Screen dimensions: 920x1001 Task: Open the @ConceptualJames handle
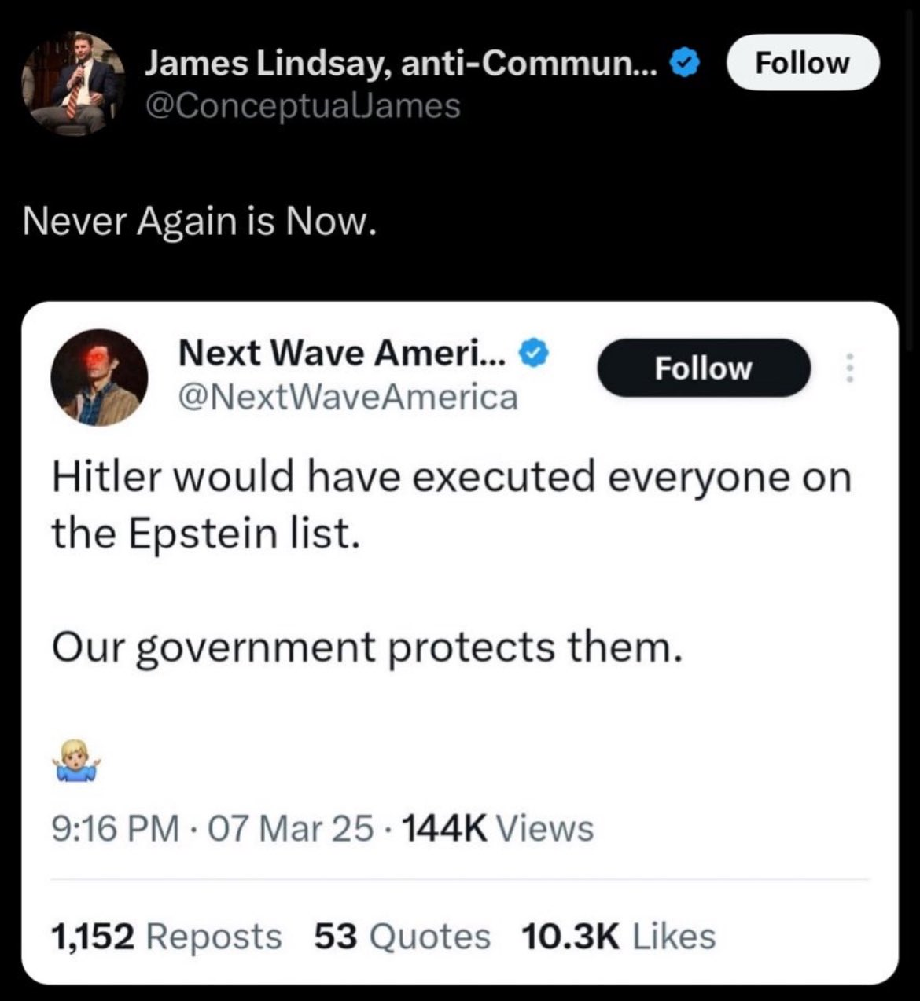click(301, 106)
